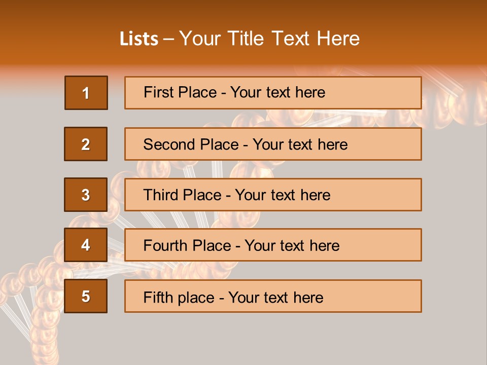Click the Fourth Place text bar
This screenshot has height=365, width=487.
pos(273,245)
